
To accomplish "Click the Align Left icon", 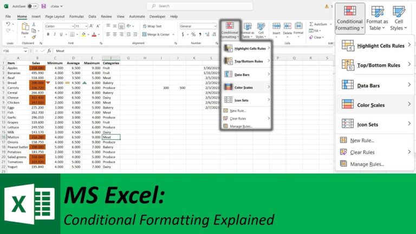I will [x=108, y=35].
